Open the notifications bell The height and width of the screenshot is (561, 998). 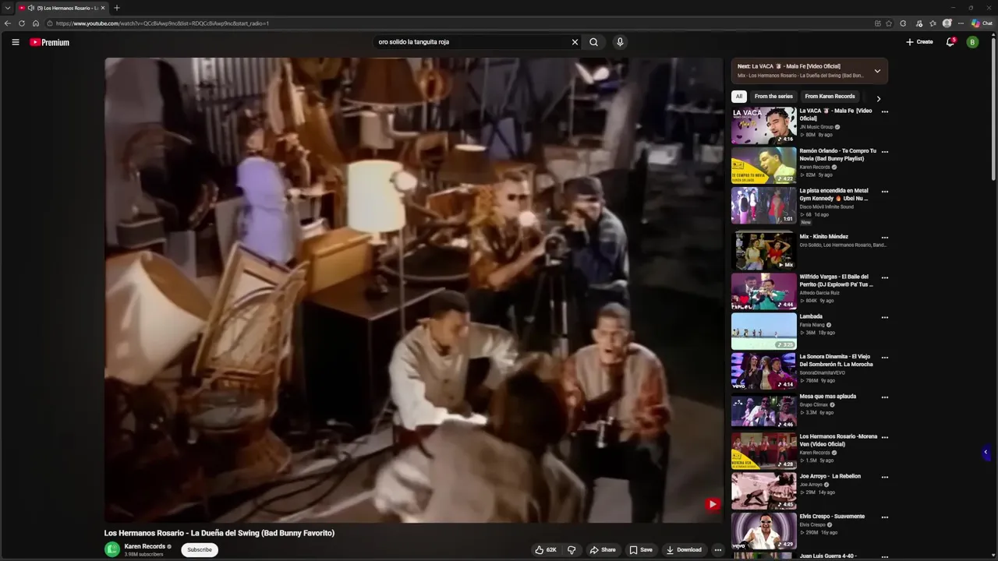[x=950, y=42]
